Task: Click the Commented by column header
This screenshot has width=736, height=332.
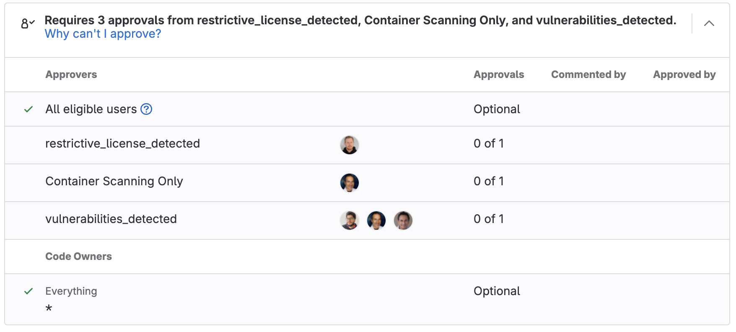Action: click(x=588, y=75)
